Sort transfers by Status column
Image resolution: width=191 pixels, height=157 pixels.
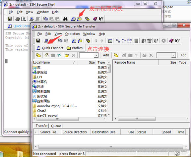pos(144,132)
